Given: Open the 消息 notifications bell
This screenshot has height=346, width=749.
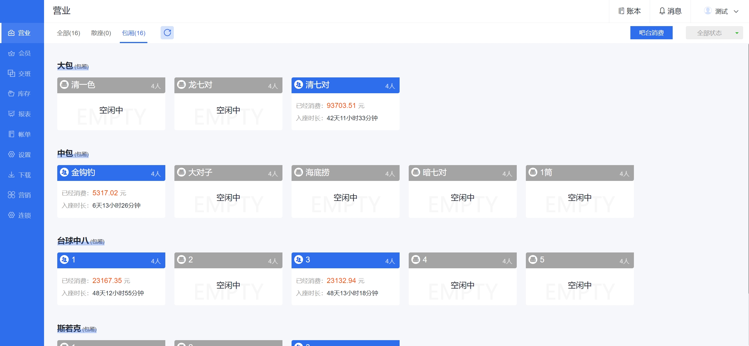Looking at the screenshot, I should [670, 11].
